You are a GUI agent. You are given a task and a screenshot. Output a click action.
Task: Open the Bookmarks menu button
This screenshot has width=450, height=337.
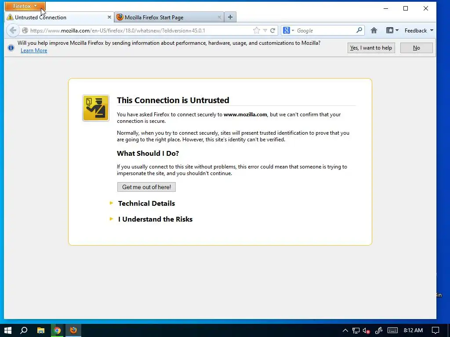[x=392, y=30]
